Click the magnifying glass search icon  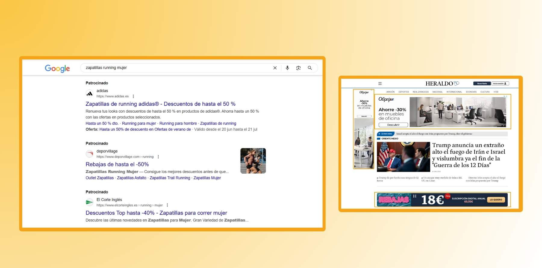[x=310, y=68]
